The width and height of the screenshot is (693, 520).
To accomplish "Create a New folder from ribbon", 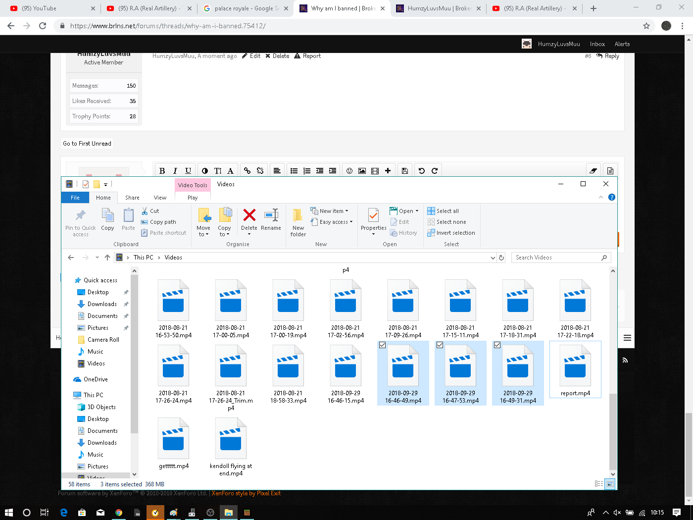I will (298, 222).
